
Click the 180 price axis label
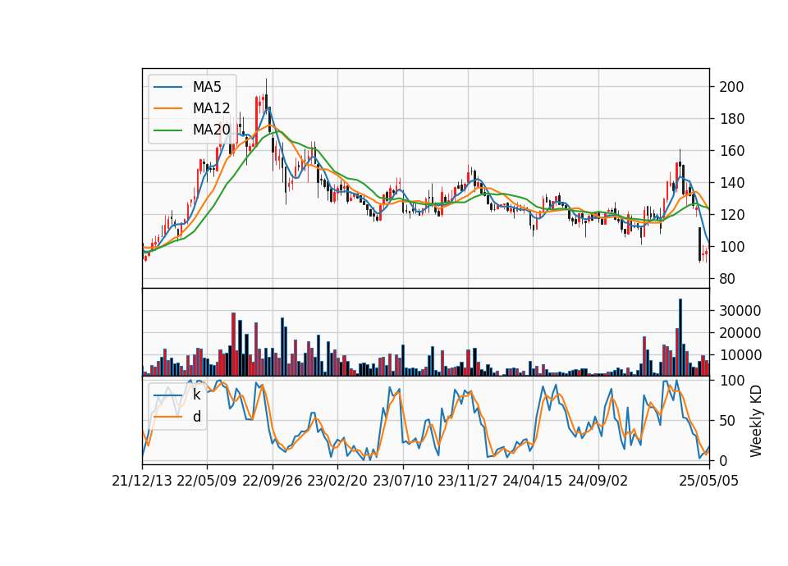tap(731, 119)
